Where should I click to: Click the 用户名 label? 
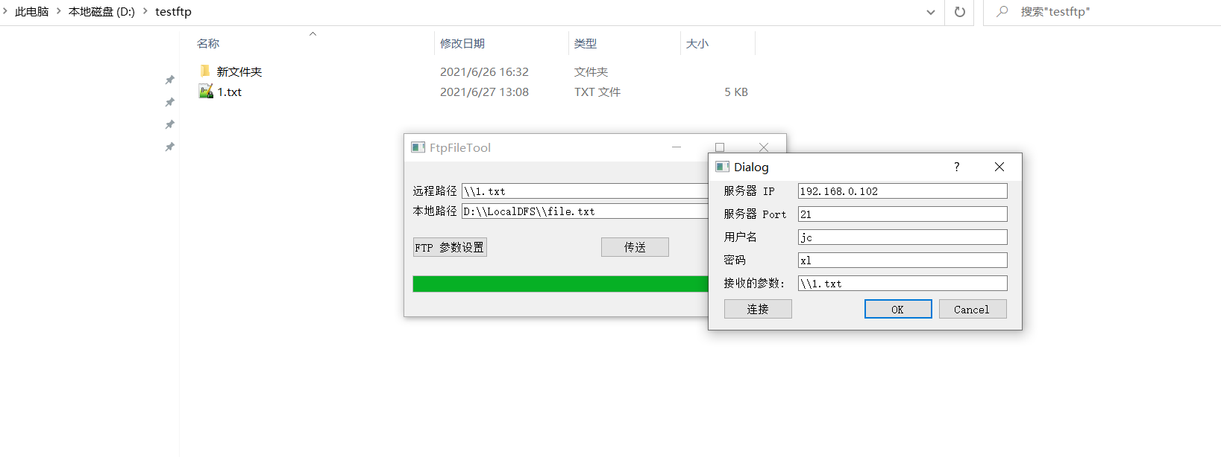click(x=741, y=237)
